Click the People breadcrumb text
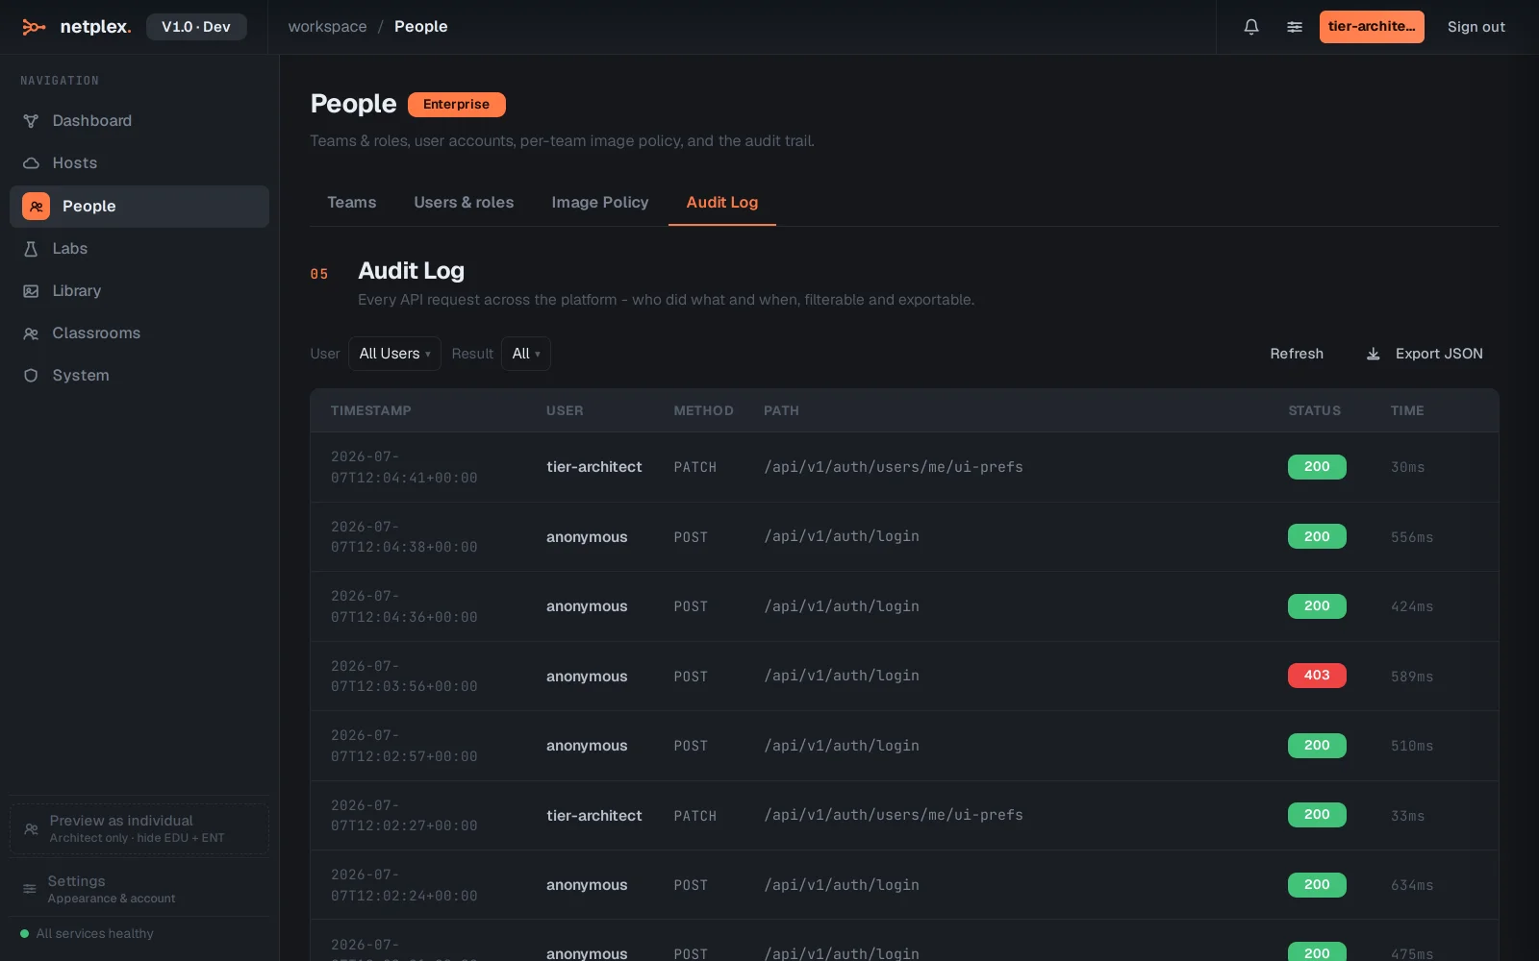The width and height of the screenshot is (1539, 961). 421,27
